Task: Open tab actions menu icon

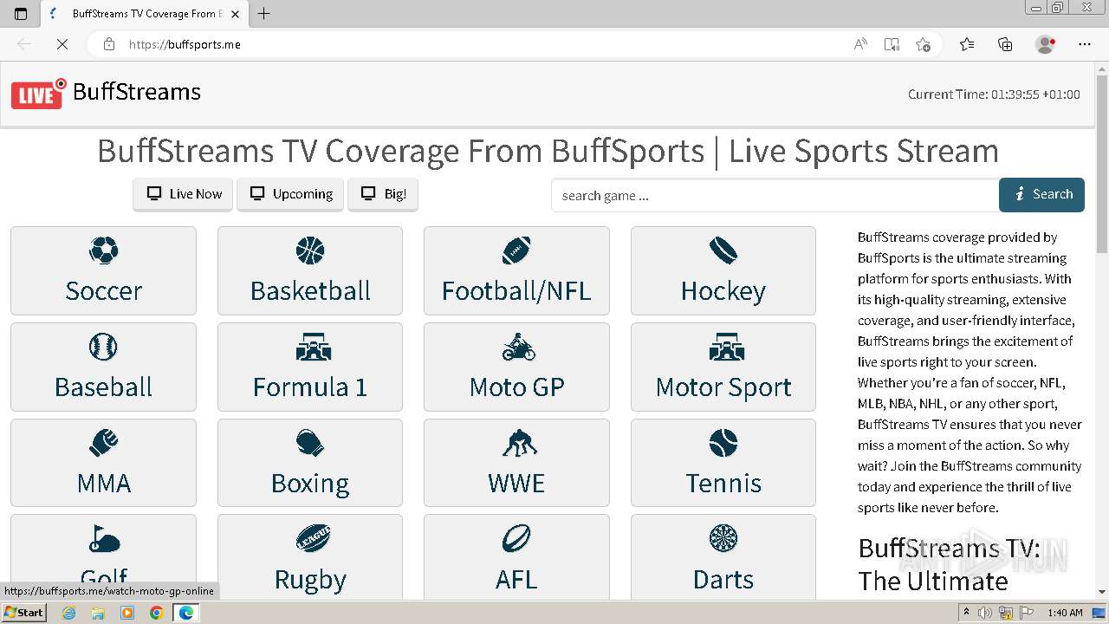Action: [21, 13]
